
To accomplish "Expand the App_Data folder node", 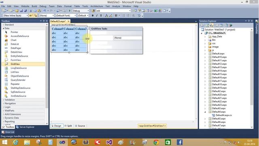I will [x=205, y=36].
